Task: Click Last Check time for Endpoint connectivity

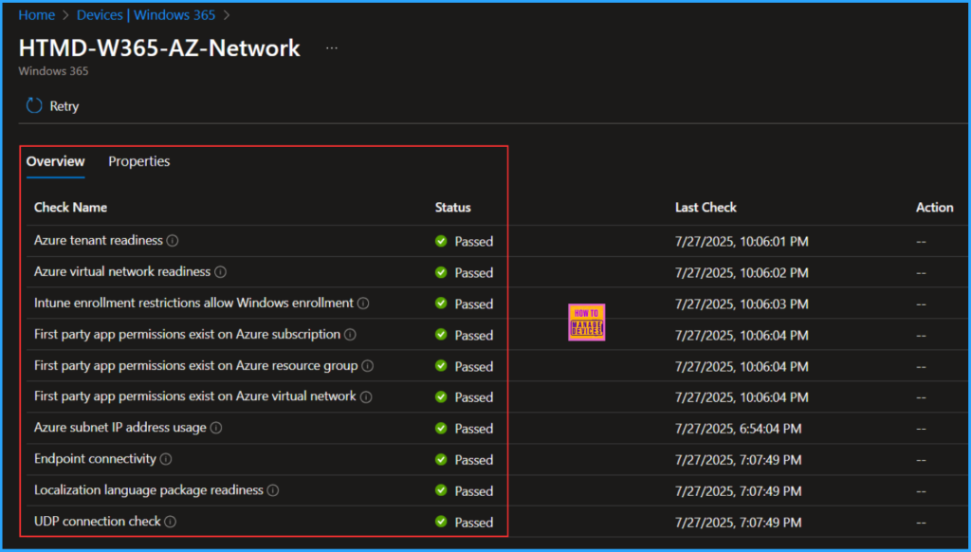Action: pyautogui.click(x=738, y=460)
